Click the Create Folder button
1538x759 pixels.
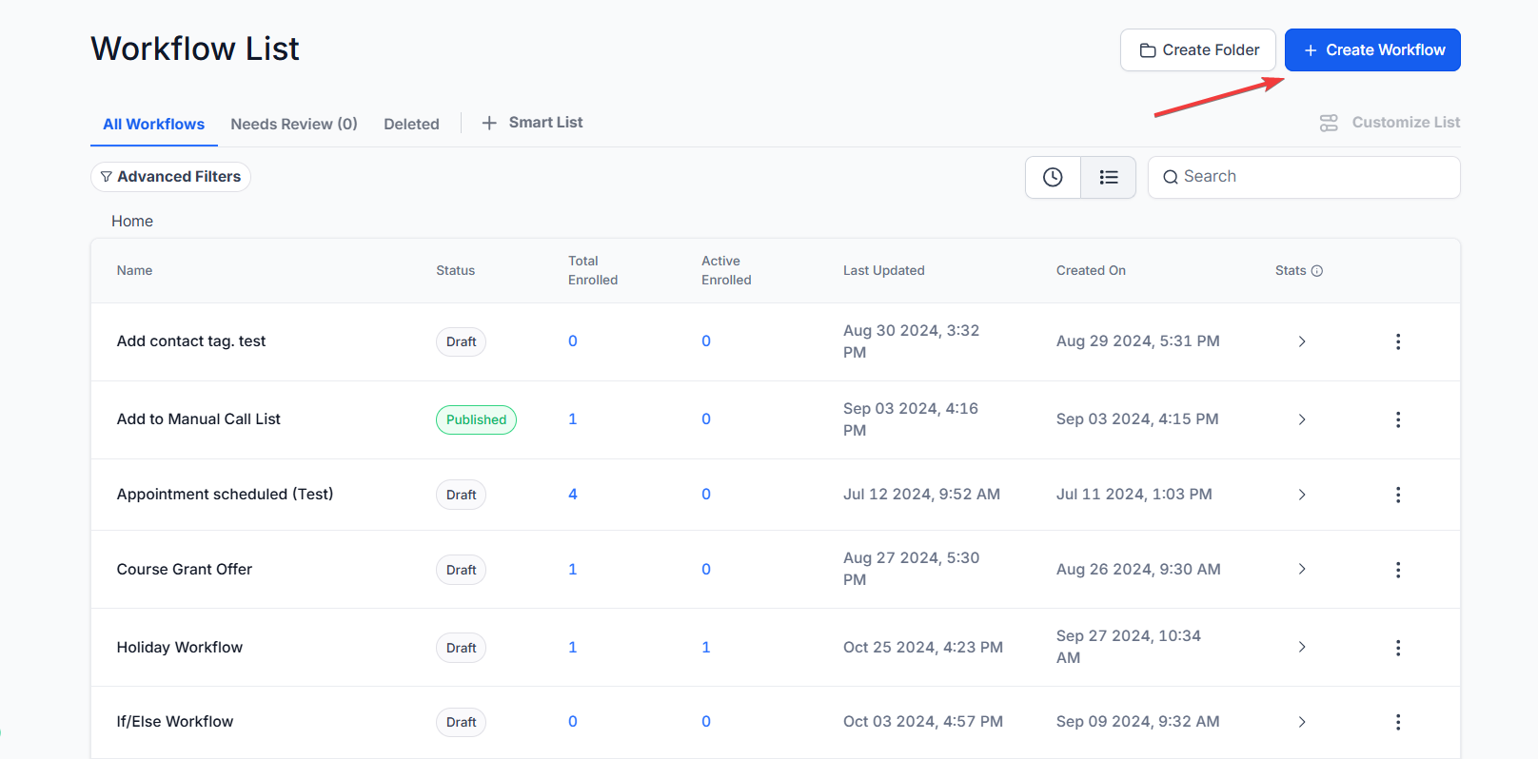pyautogui.click(x=1197, y=50)
